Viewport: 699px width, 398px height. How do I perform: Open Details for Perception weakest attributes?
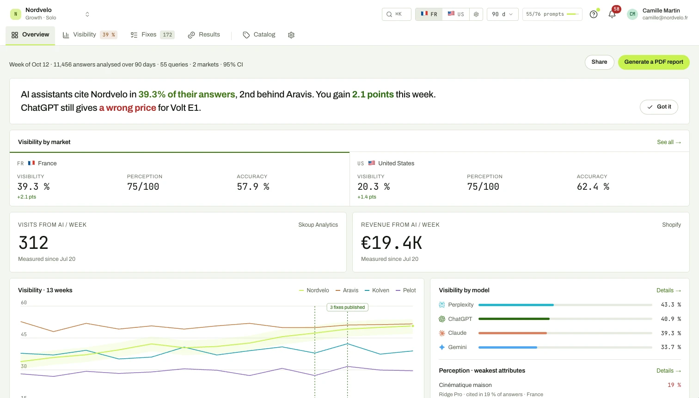668,371
